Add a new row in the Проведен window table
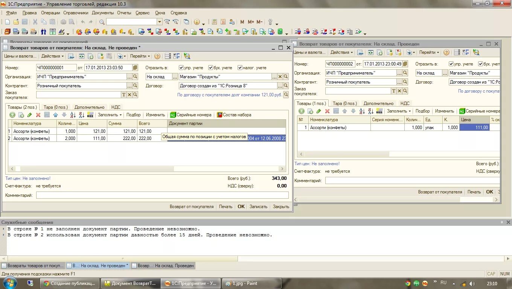Image resolution: width=512 pixels, height=289 pixels. pos(301,111)
